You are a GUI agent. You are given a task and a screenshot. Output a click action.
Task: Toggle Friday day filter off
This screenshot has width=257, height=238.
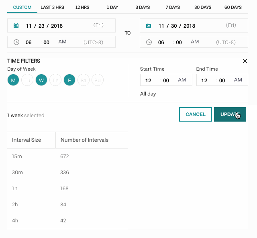tap(69, 80)
